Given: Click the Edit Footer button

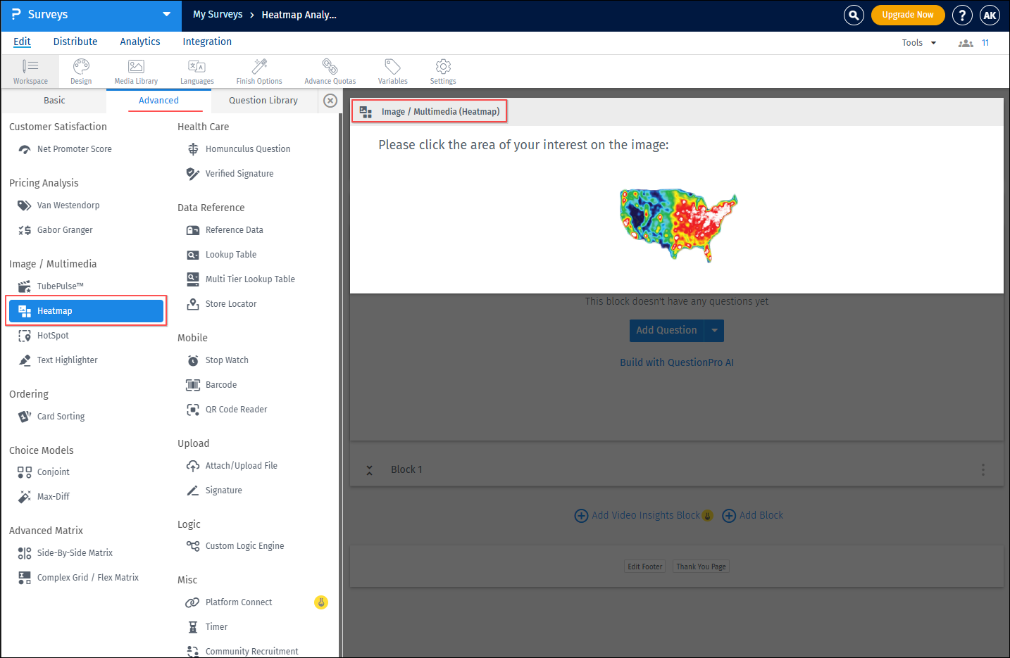Looking at the screenshot, I should 645,567.
